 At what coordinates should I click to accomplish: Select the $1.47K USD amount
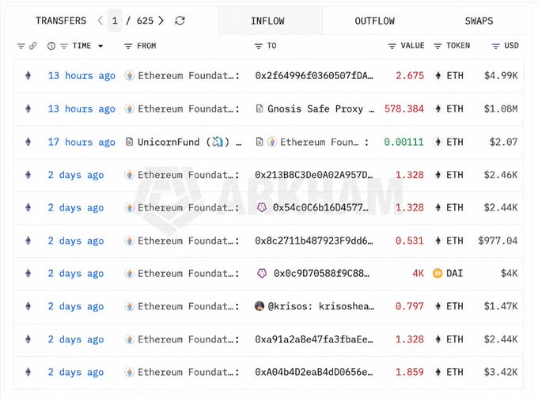click(501, 306)
